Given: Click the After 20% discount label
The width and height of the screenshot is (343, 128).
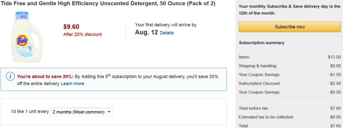Looking at the screenshot, I should [x=82, y=34].
